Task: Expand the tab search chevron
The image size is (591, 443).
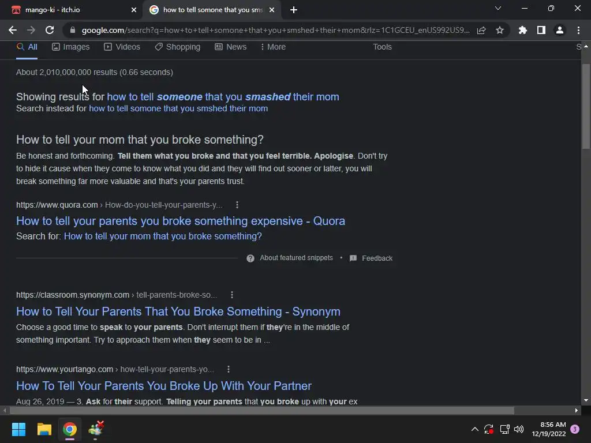Action: (x=498, y=8)
